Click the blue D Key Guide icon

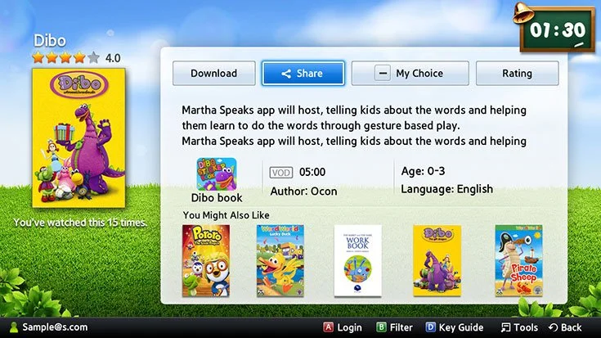click(430, 327)
